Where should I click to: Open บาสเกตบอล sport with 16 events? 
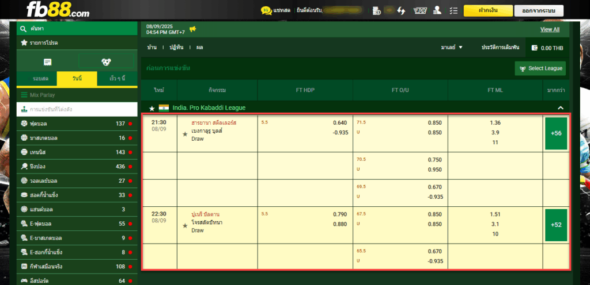coord(77,138)
